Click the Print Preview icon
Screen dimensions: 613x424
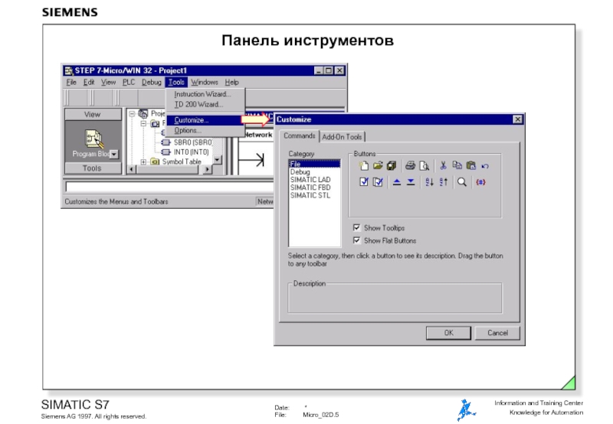click(x=425, y=166)
